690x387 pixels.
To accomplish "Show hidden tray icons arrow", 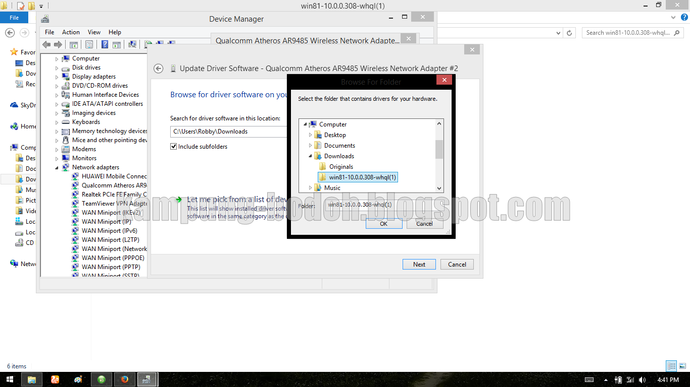I will coord(606,380).
